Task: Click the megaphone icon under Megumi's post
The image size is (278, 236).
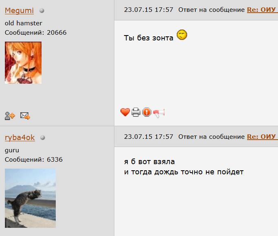Action: click(159, 113)
